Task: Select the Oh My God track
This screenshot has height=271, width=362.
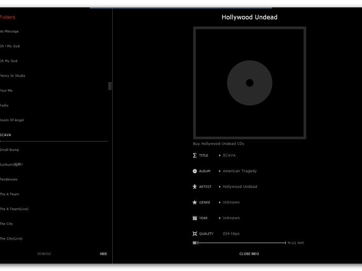Action: 8,61
